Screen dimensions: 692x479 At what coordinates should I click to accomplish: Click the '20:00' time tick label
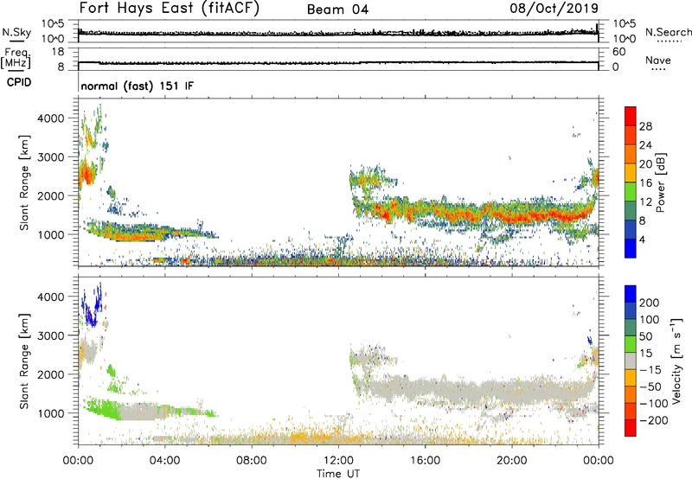pyautogui.click(x=512, y=461)
